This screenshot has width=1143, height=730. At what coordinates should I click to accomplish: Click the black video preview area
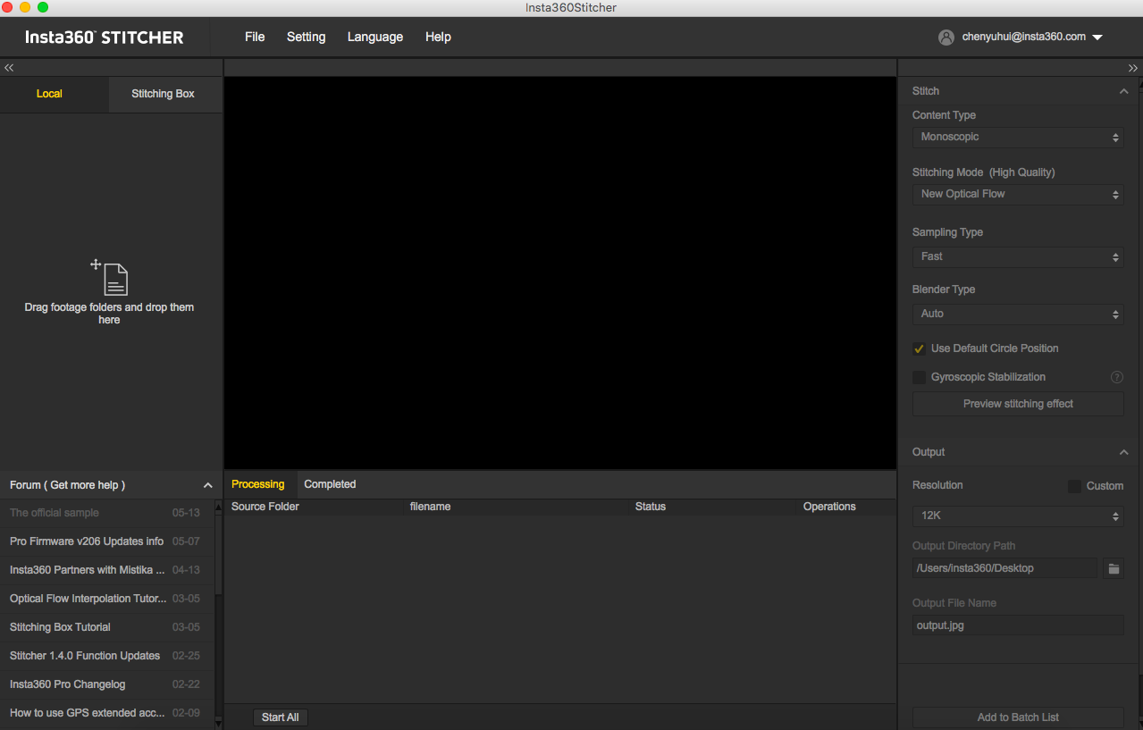[560, 273]
